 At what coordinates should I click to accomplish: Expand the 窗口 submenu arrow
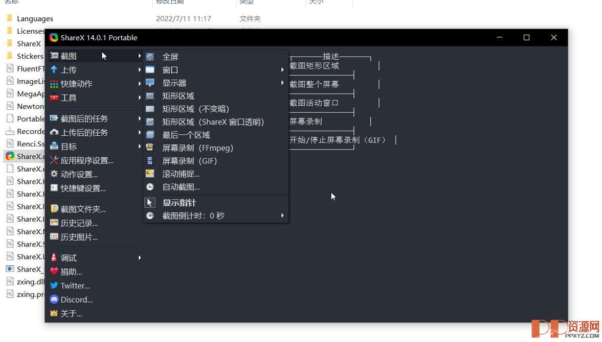282,70
